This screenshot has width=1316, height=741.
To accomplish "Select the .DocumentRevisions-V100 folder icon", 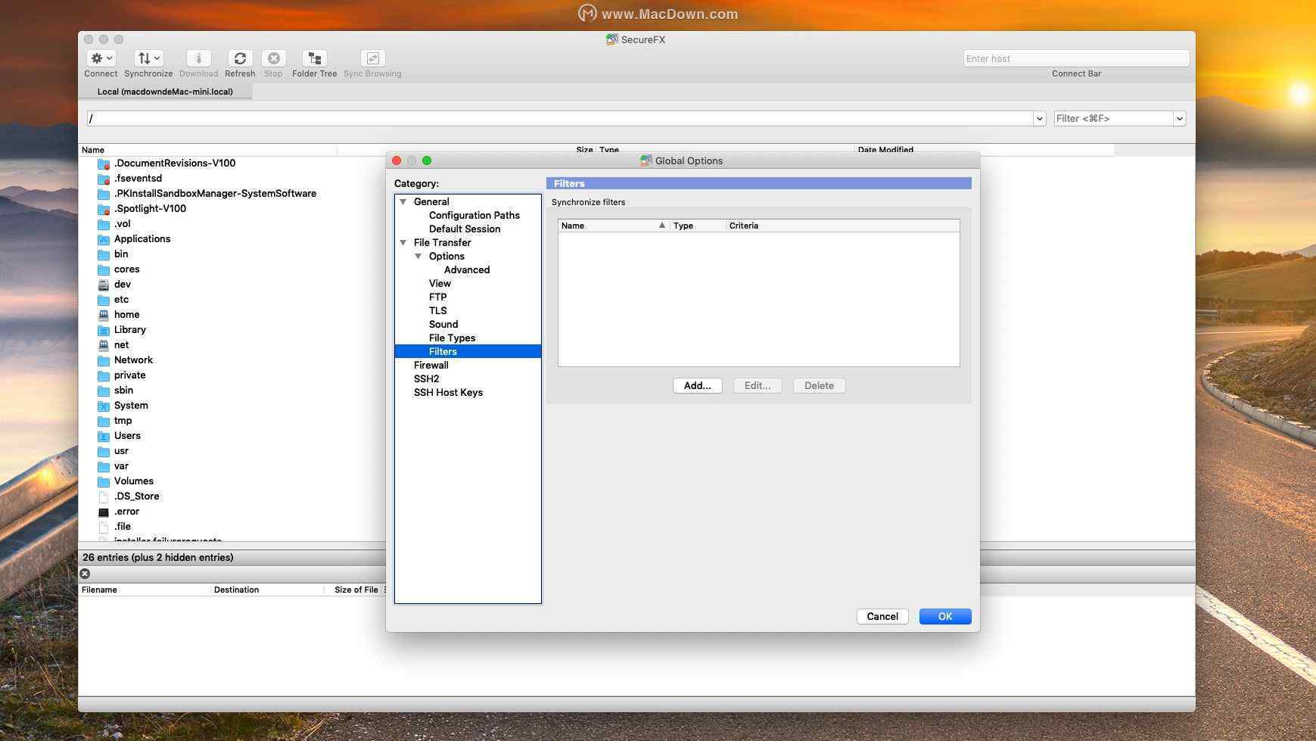I will (x=104, y=163).
